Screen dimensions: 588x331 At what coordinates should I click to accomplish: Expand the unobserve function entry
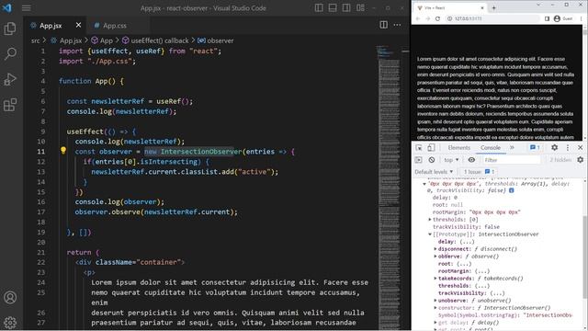coord(435,301)
